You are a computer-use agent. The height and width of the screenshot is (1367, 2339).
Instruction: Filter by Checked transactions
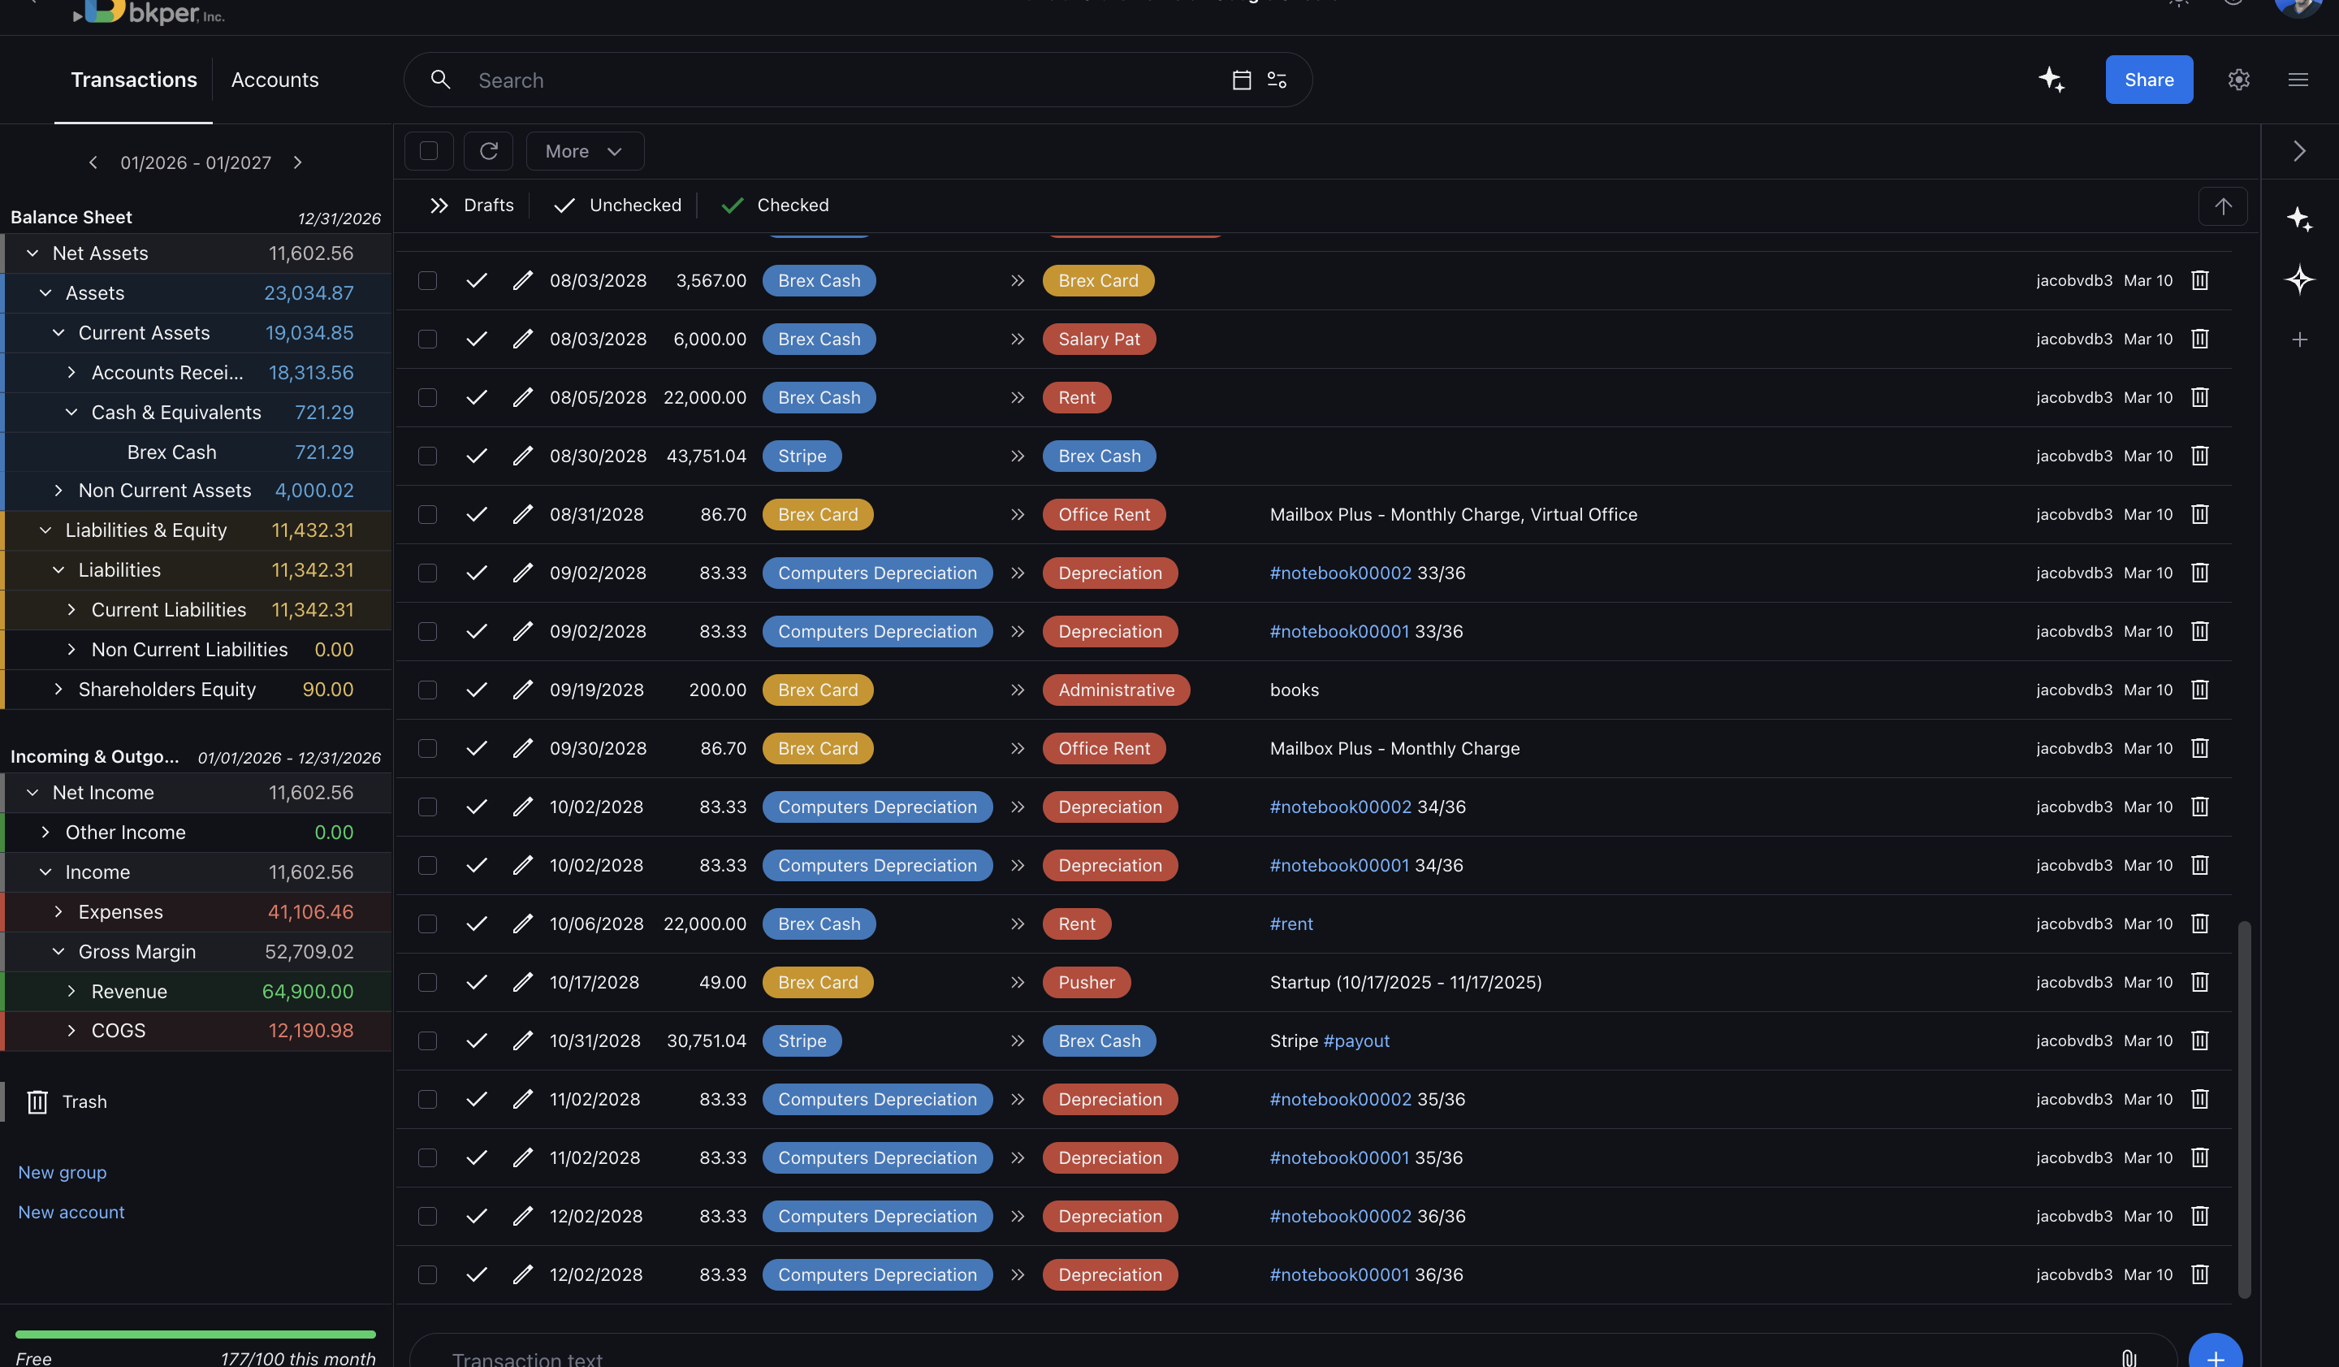click(775, 205)
